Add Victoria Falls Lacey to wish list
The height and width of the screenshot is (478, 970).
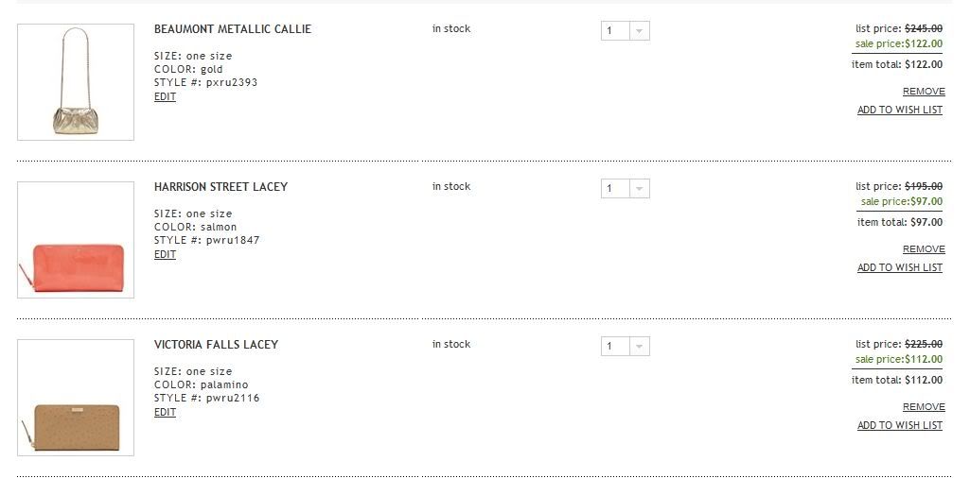coord(899,425)
